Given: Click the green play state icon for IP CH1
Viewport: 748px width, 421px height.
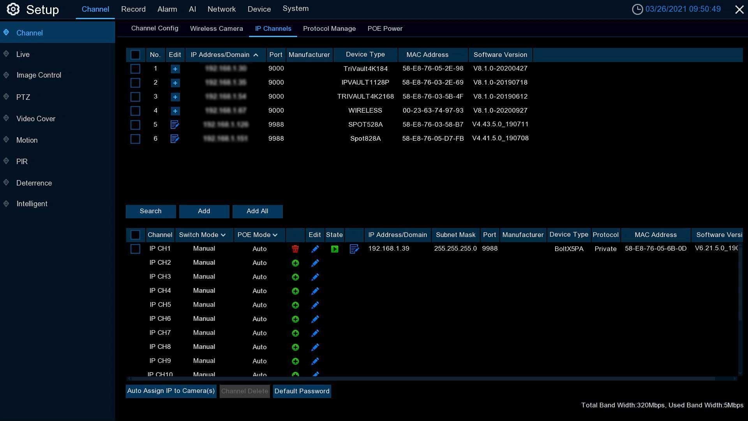Looking at the screenshot, I should tap(335, 249).
